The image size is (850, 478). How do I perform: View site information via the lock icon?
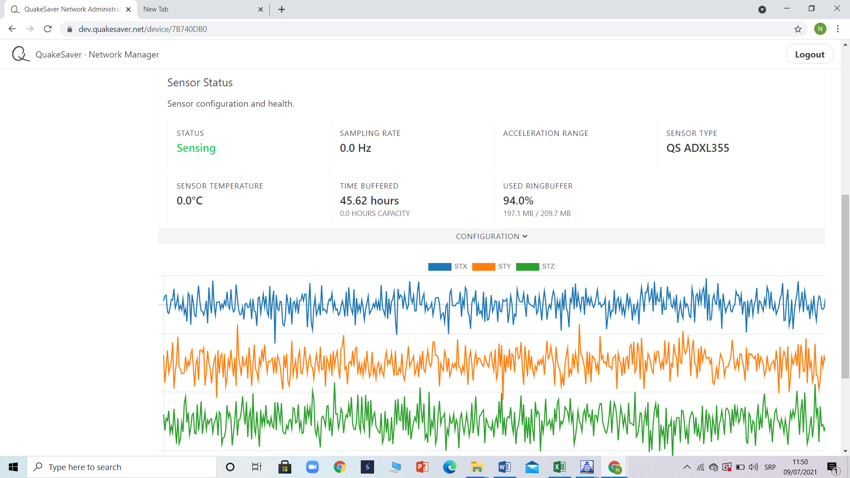pyautogui.click(x=70, y=29)
